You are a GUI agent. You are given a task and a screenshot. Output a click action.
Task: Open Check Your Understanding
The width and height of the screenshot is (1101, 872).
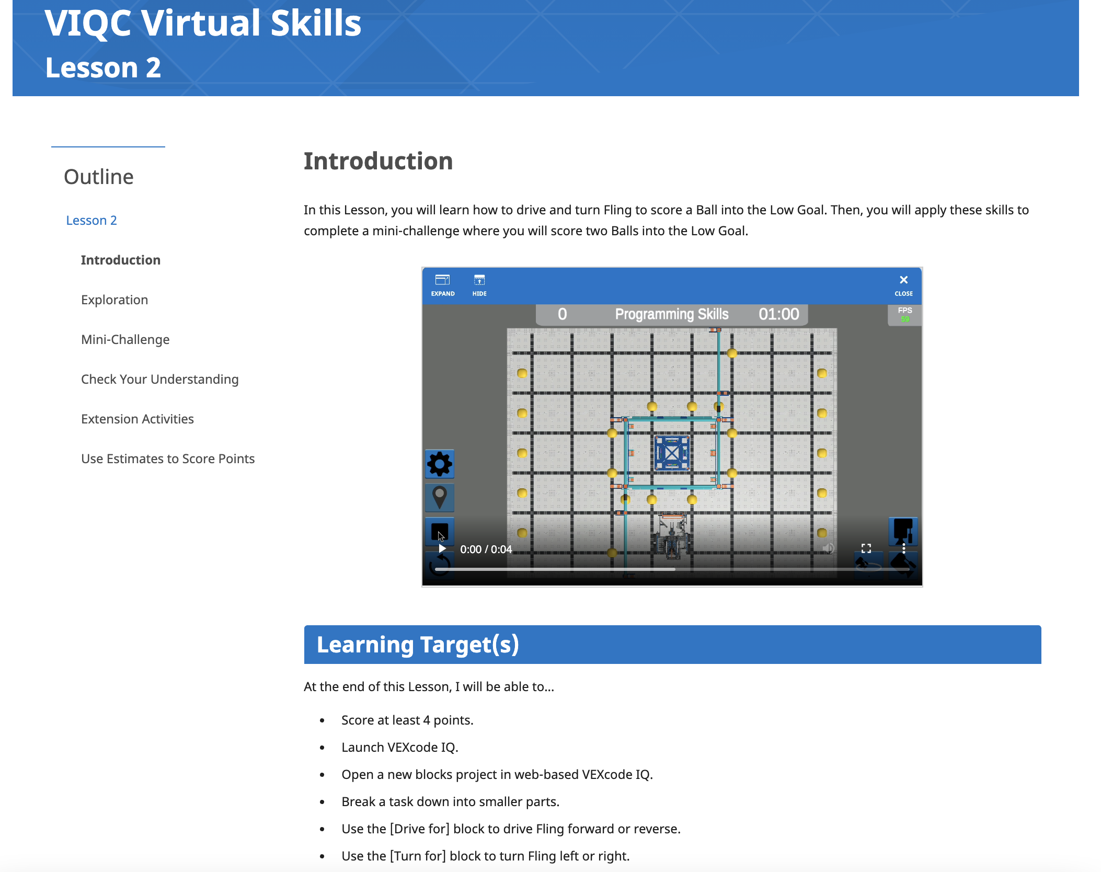(159, 379)
